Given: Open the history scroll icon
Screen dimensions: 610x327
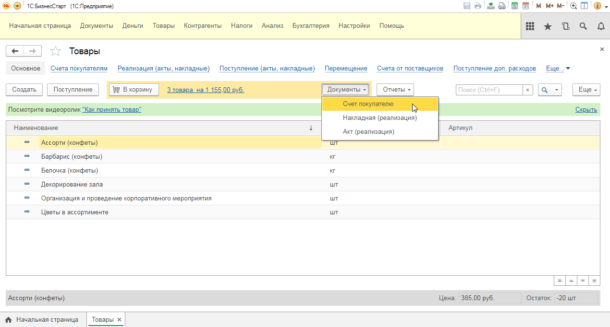Looking at the screenshot, I should pos(565,26).
